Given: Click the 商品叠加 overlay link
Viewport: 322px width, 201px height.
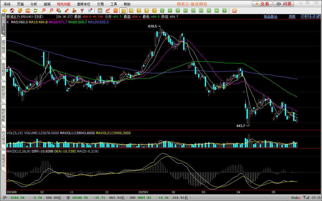Looking at the screenshot, I should tap(270, 17).
